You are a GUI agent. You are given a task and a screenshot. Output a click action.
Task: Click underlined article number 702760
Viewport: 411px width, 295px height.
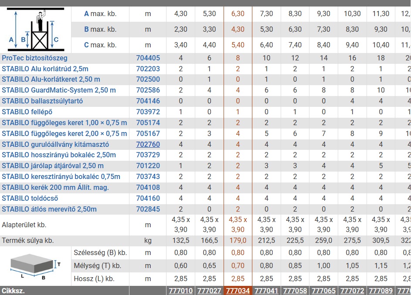coord(148,145)
